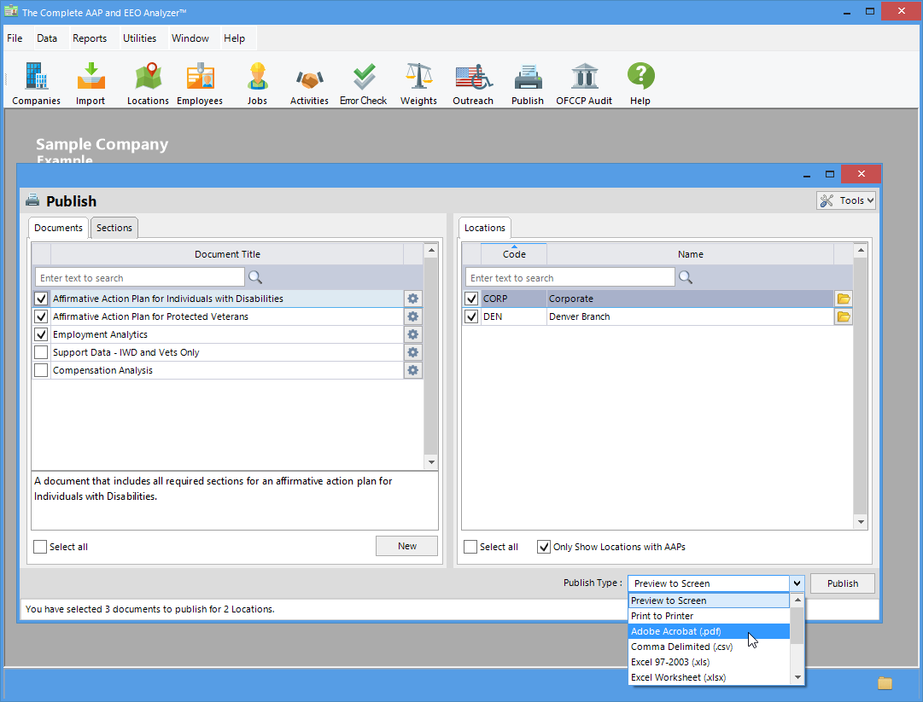
Task: Run the Error Check tool
Action: pyautogui.click(x=363, y=84)
